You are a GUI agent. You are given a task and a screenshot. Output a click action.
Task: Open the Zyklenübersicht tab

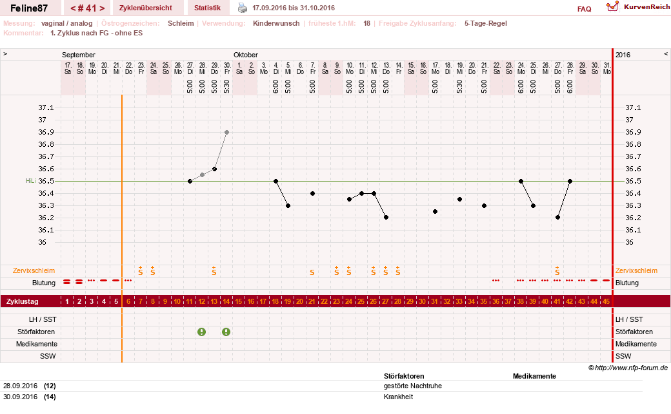pyautogui.click(x=146, y=8)
